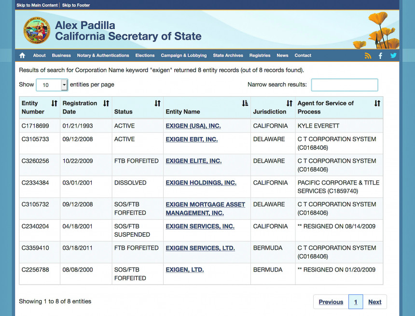Open the Twitter bird icon
This screenshot has height=316, width=415.
tap(393, 56)
